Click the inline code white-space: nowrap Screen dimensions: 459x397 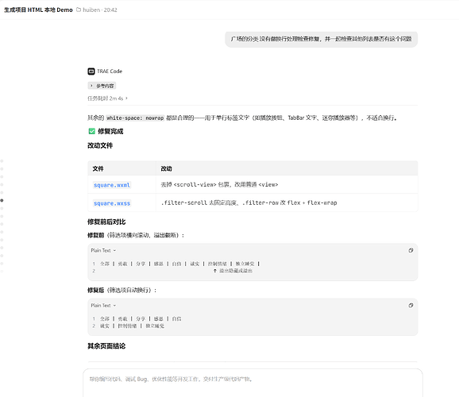point(135,118)
